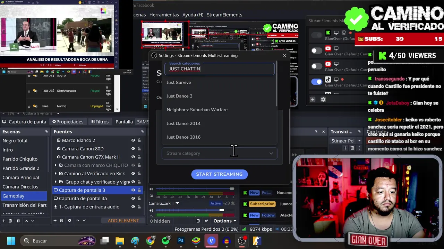This screenshot has width=444, height=249.
Task: Hide the Camara Canon 80D source
Action: coord(133,149)
